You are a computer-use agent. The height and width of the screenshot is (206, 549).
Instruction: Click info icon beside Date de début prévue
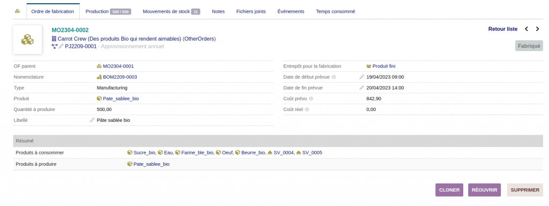[333, 77]
